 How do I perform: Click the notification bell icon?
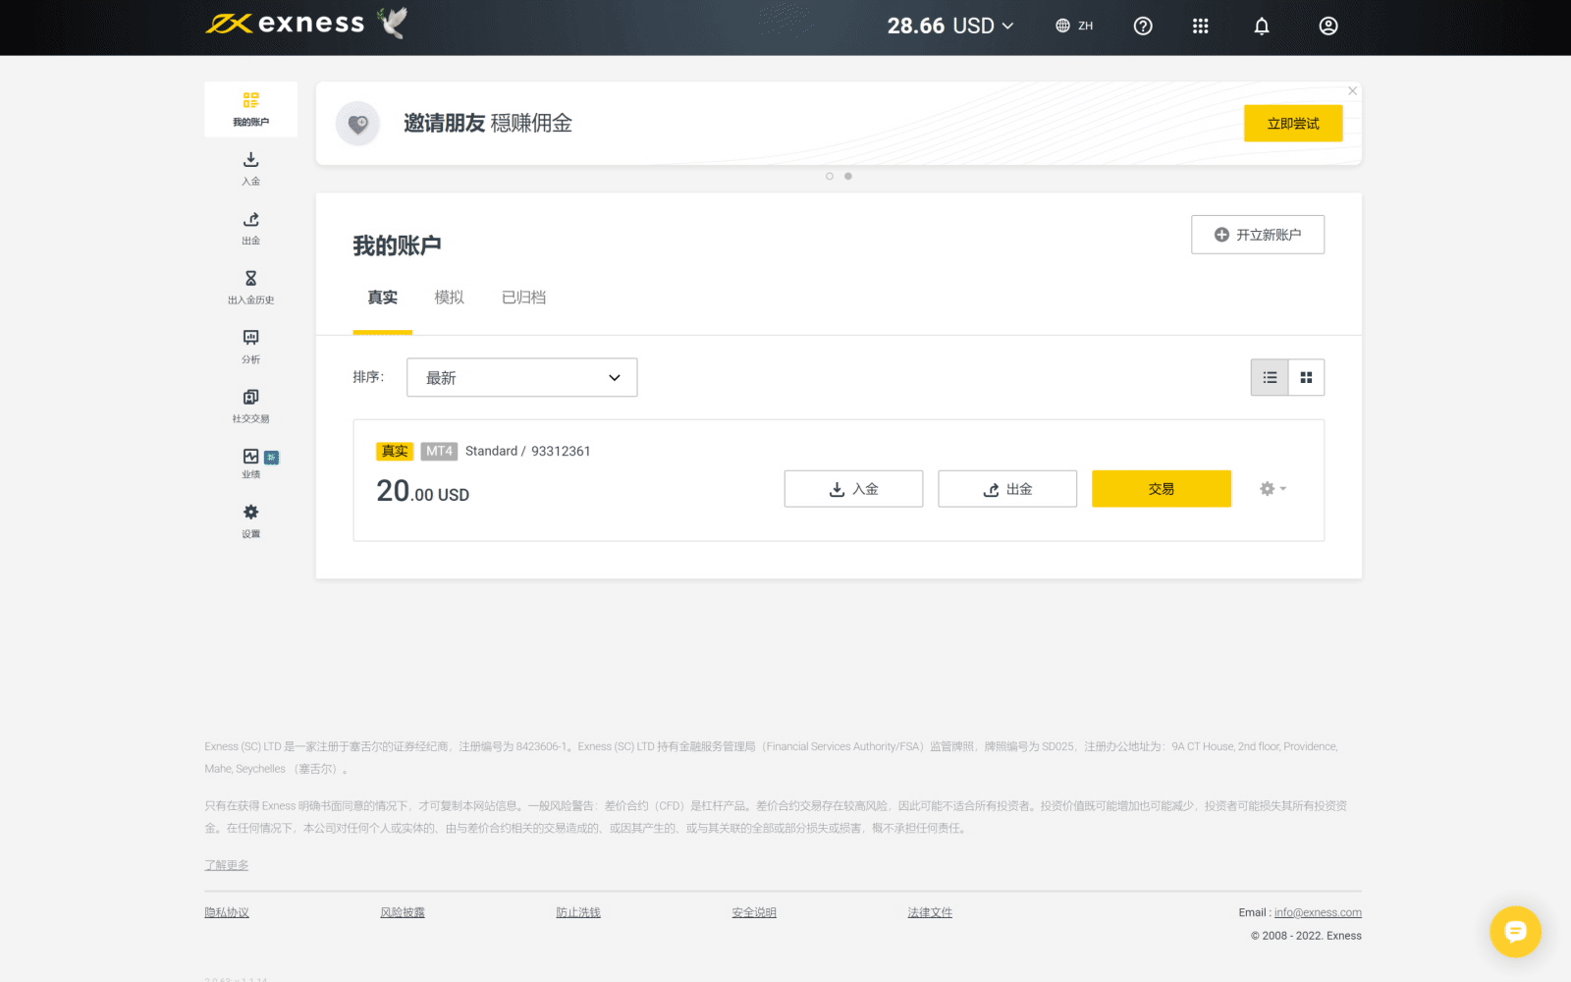[x=1262, y=27]
